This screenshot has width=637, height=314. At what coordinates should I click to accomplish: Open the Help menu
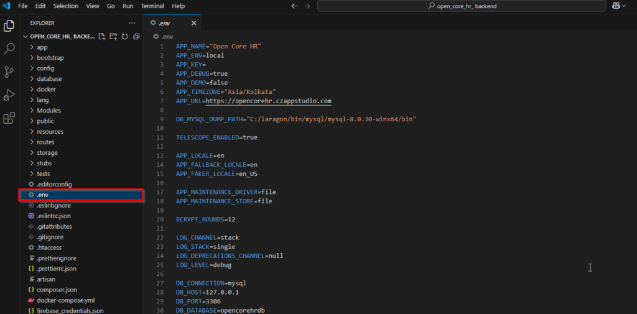[179, 6]
